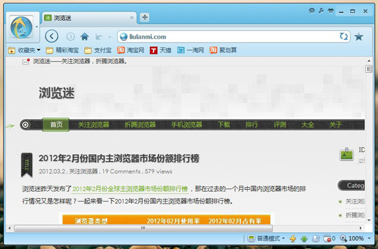Select the 首页 nav item
The height and width of the screenshot is (249, 378).
[x=56, y=124]
